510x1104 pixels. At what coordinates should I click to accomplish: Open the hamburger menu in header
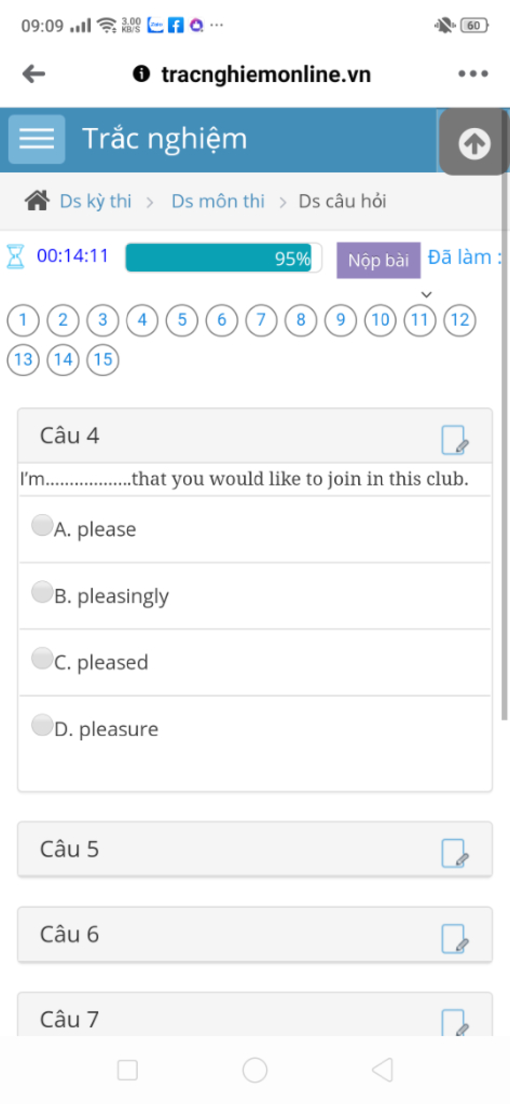coord(37,139)
